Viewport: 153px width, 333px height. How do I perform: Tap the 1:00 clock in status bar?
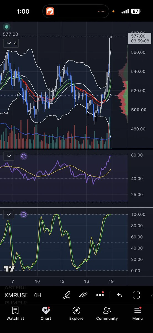pyautogui.click(x=23, y=11)
